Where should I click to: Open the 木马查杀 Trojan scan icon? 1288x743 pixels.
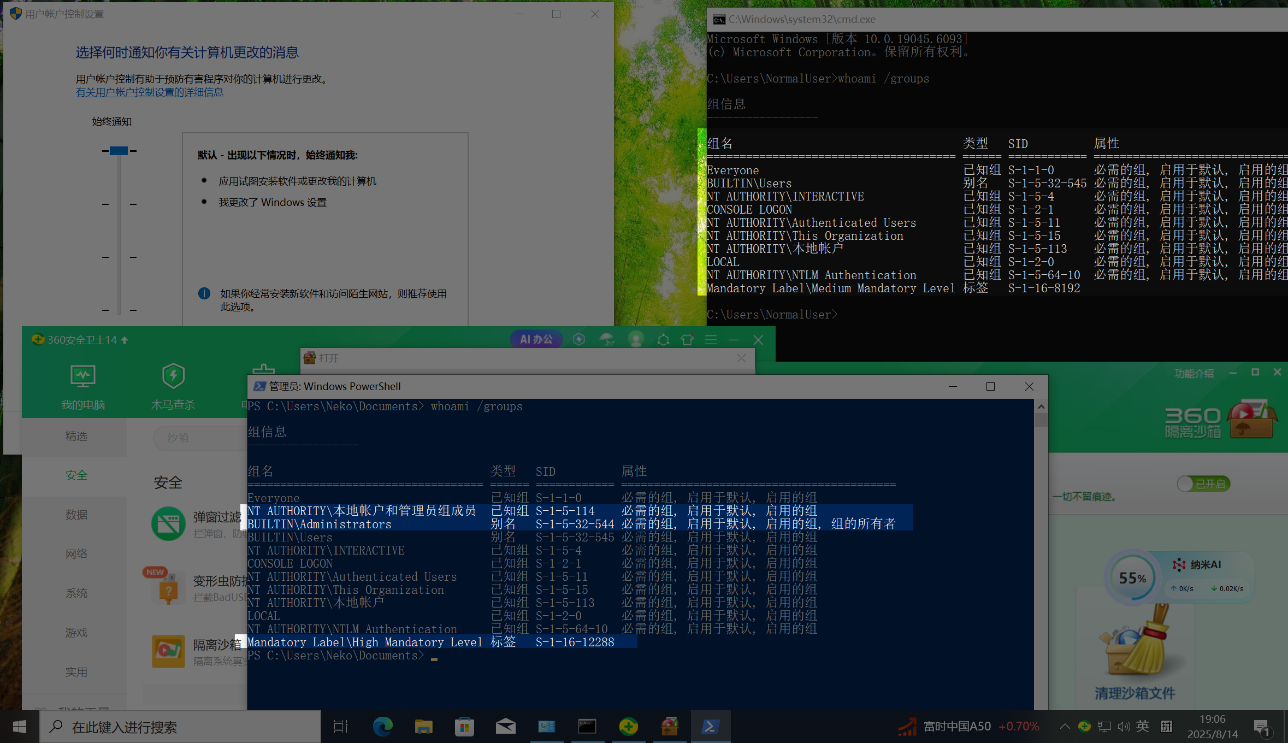(173, 376)
